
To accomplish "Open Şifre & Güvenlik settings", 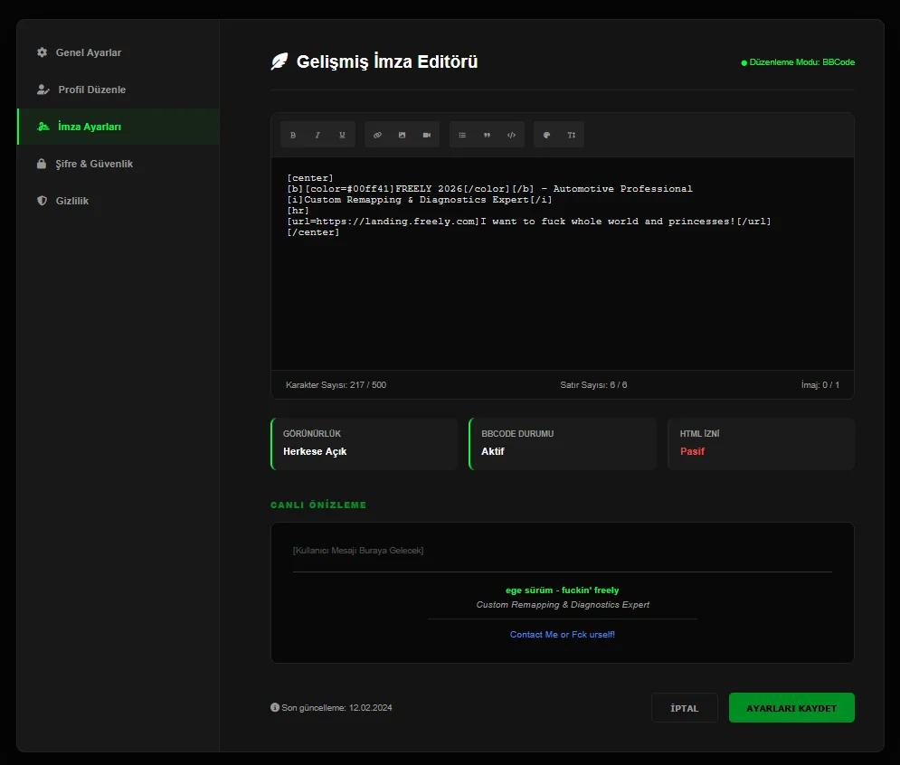I will point(118,164).
